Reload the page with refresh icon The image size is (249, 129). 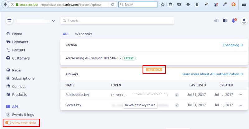coord(113,5)
